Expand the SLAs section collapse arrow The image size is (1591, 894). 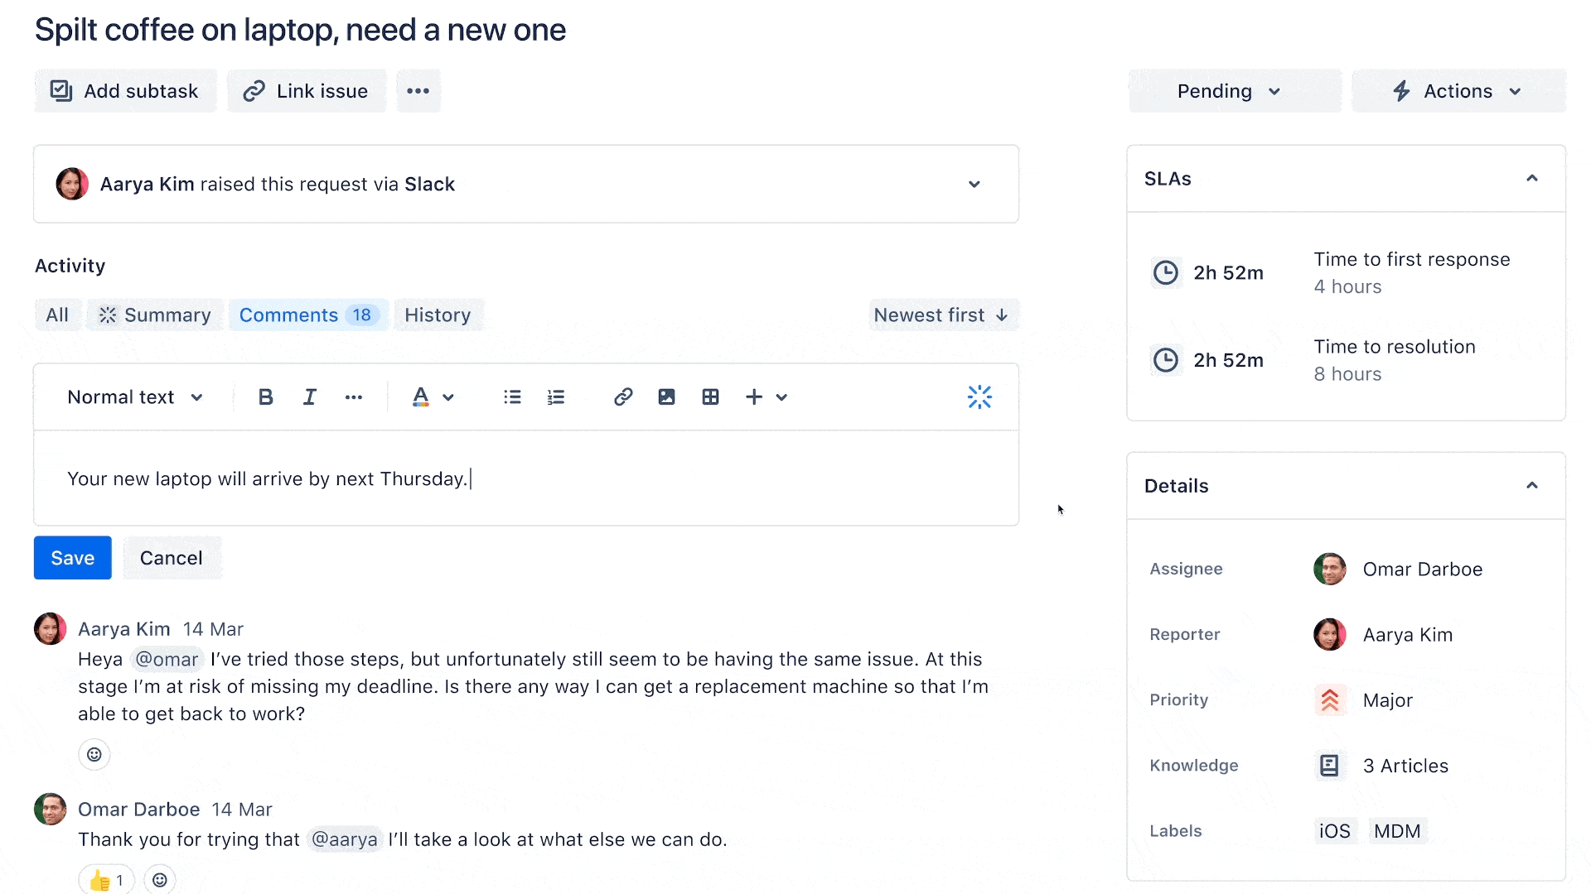coord(1532,178)
